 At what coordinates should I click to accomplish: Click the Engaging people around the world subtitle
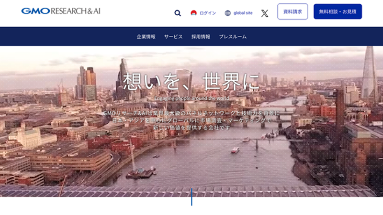(191, 98)
